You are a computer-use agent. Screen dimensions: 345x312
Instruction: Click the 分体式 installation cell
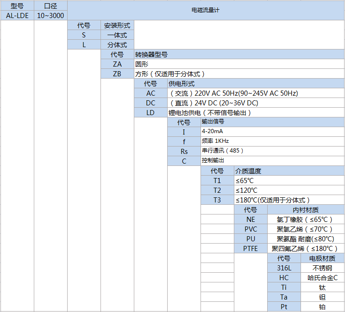click(x=117, y=45)
